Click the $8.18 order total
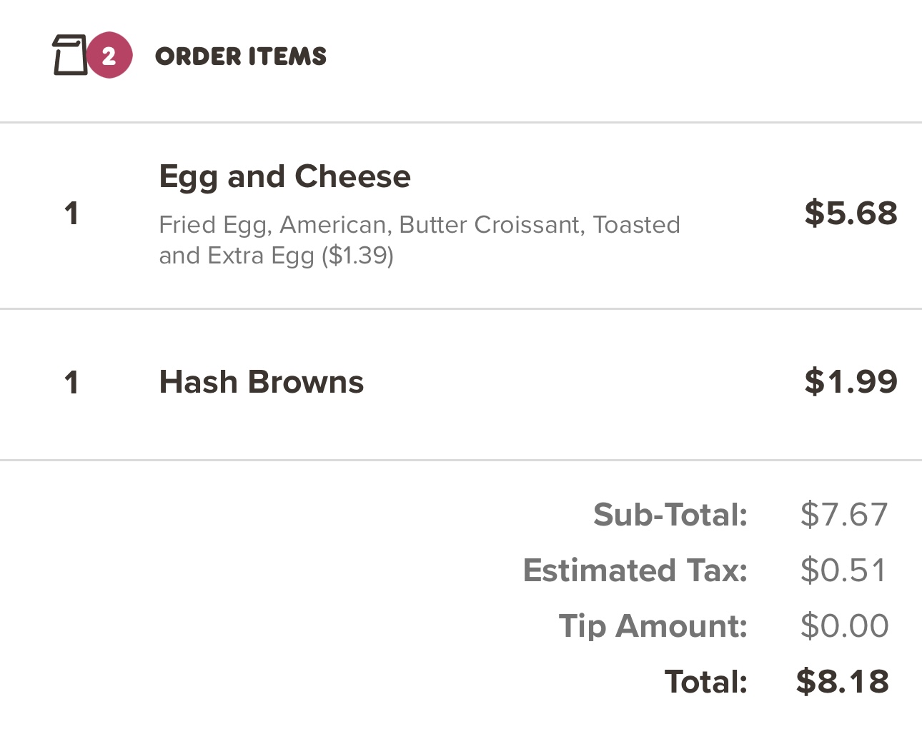 [842, 681]
